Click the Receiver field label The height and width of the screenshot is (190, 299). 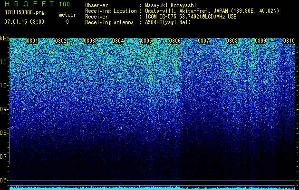(96, 17)
